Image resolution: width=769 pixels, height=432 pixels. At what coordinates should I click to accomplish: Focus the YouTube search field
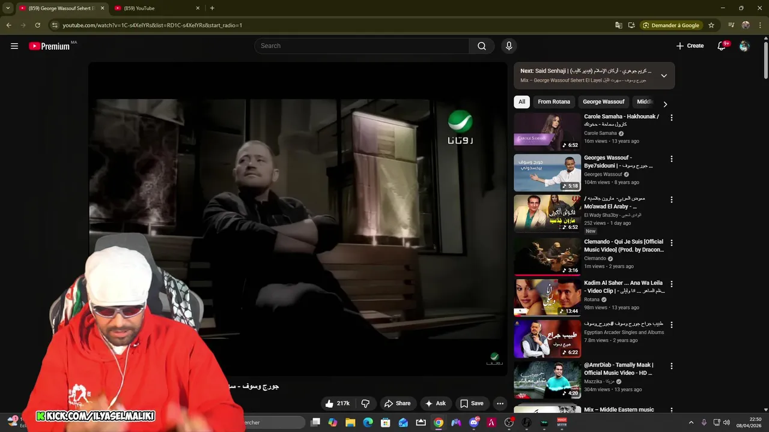(x=362, y=46)
